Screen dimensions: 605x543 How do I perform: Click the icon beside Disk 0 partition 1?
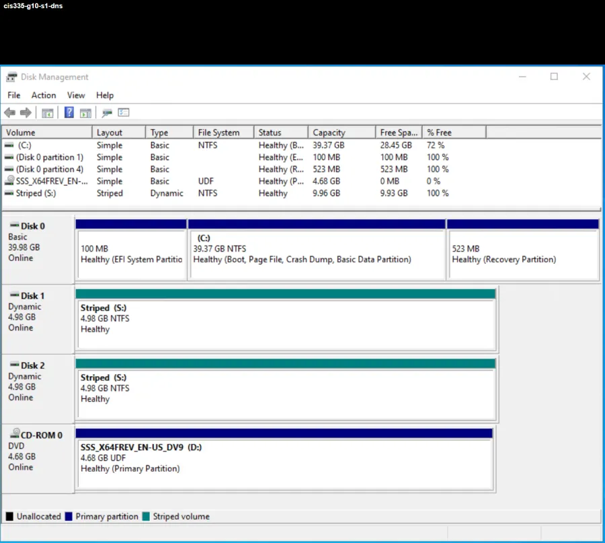tap(9, 157)
